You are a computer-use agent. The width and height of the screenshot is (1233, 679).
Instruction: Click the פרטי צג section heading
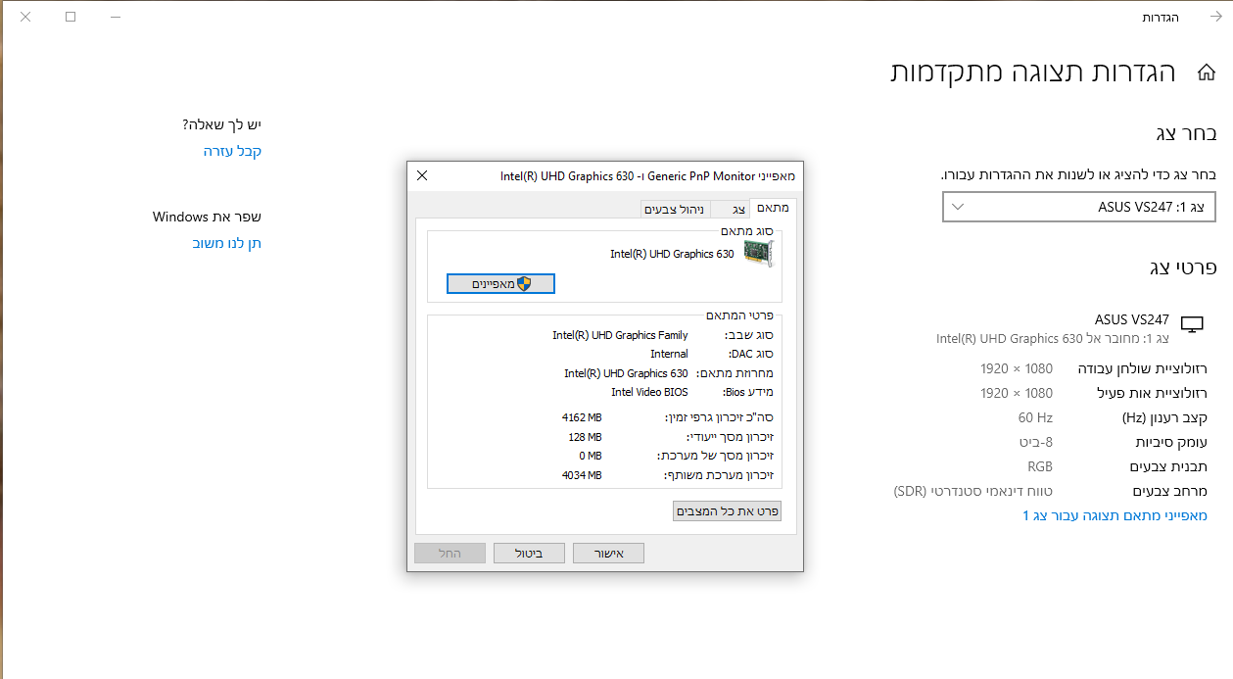pos(1182,267)
